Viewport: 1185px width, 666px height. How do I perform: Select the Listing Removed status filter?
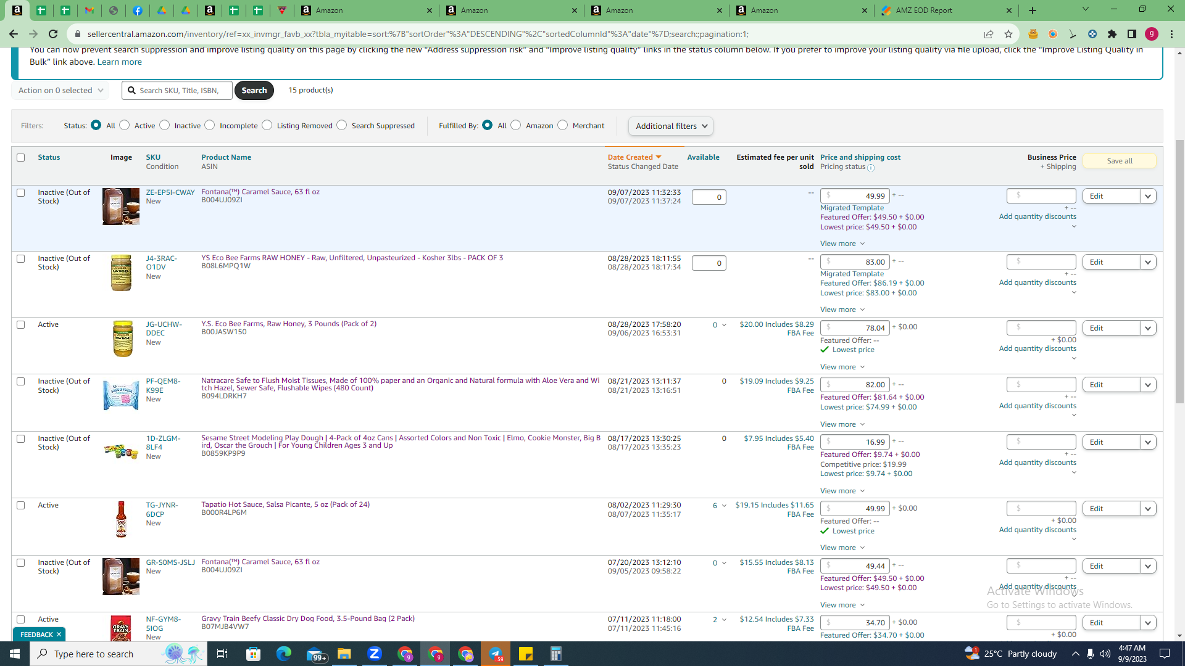point(267,125)
